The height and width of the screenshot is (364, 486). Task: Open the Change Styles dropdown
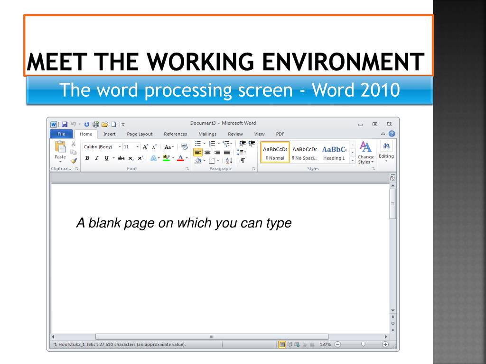click(x=366, y=153)
